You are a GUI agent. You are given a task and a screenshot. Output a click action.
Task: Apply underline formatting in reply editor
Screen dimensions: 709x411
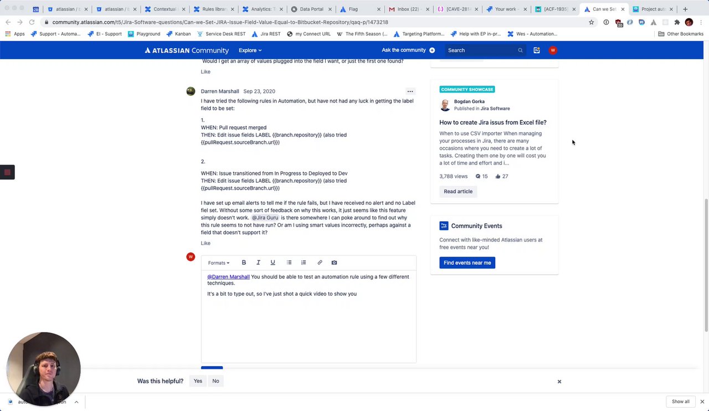[x=273, y=263]
